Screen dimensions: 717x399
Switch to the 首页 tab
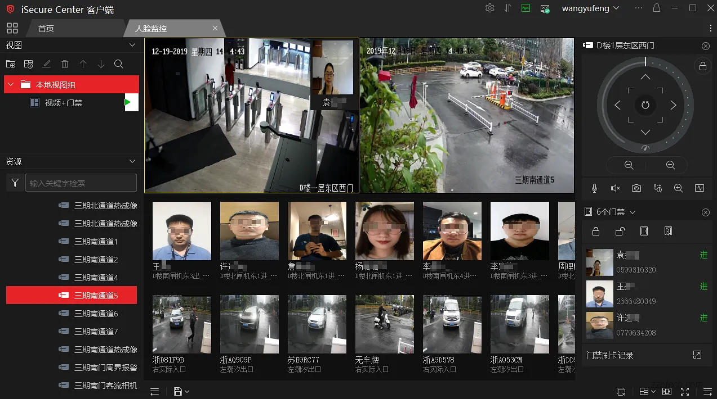coord(46,28)
